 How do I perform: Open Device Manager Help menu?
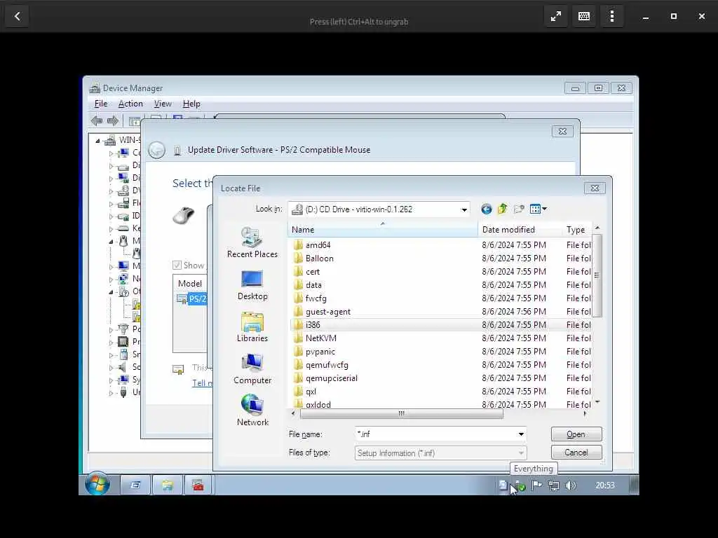(191, 104)
